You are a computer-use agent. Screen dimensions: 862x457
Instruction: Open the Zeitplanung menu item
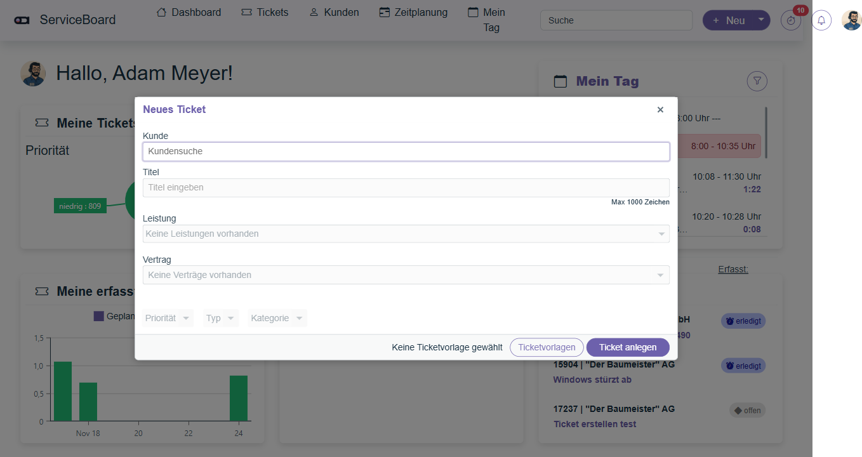[413, 13]
